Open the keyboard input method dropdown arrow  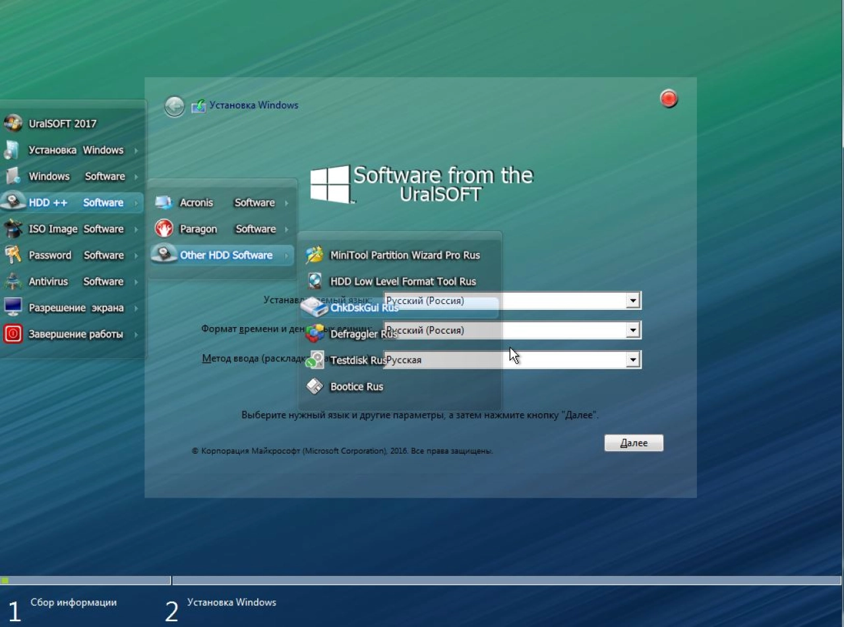633,360
